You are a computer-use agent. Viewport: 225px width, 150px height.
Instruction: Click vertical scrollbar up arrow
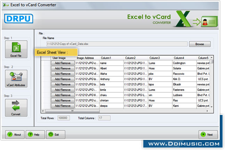click(x=211, y=57)
